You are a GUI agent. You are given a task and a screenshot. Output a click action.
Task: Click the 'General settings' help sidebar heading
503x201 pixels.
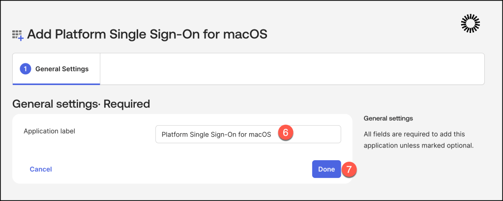(x=388, y=118)
